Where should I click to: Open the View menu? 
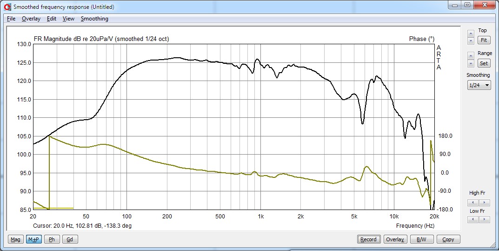(68, 19)
